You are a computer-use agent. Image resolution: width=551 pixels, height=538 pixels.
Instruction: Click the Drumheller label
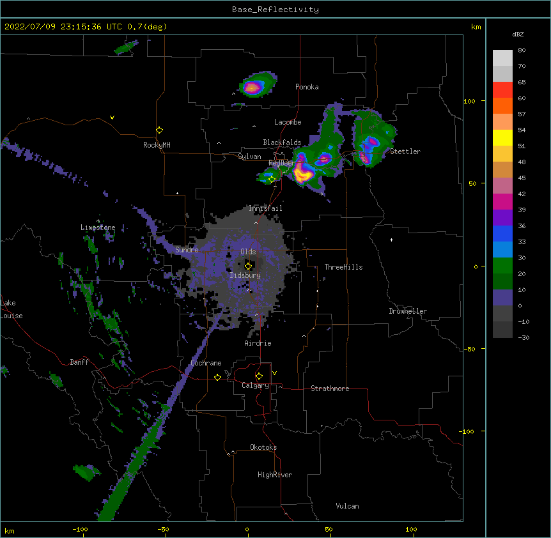pyautogui.click(x=408, y=311)
